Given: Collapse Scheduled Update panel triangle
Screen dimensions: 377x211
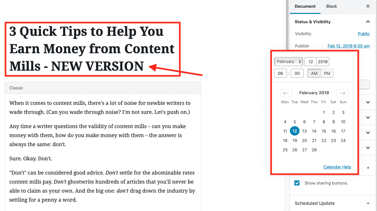Looking at the screenshot, I should [x=368, y=203].
